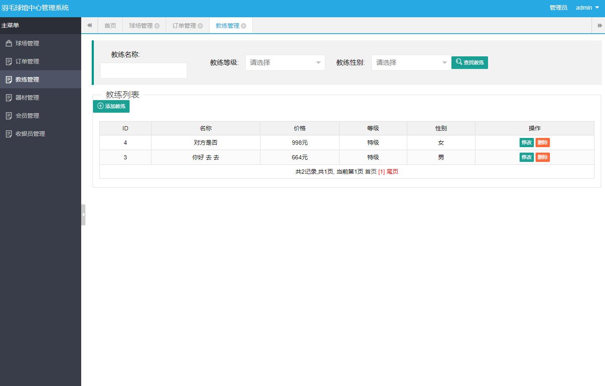The height and width of the screenshot is (386, 605).
Task: Open 收银员管理 in the sidebar
Action: click(x=29, y=133)
